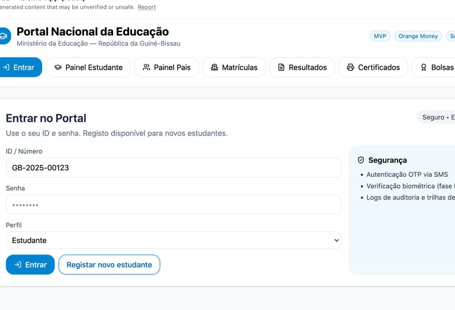The image size is (455, 310).
Task: Go to the Matrículas tab
Action: click(x=234, y=67)
